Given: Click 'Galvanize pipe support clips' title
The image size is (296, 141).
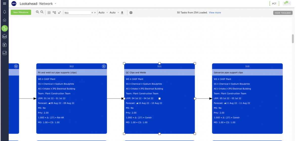Looking at the screenshot, I should click(x=228, y=72).
